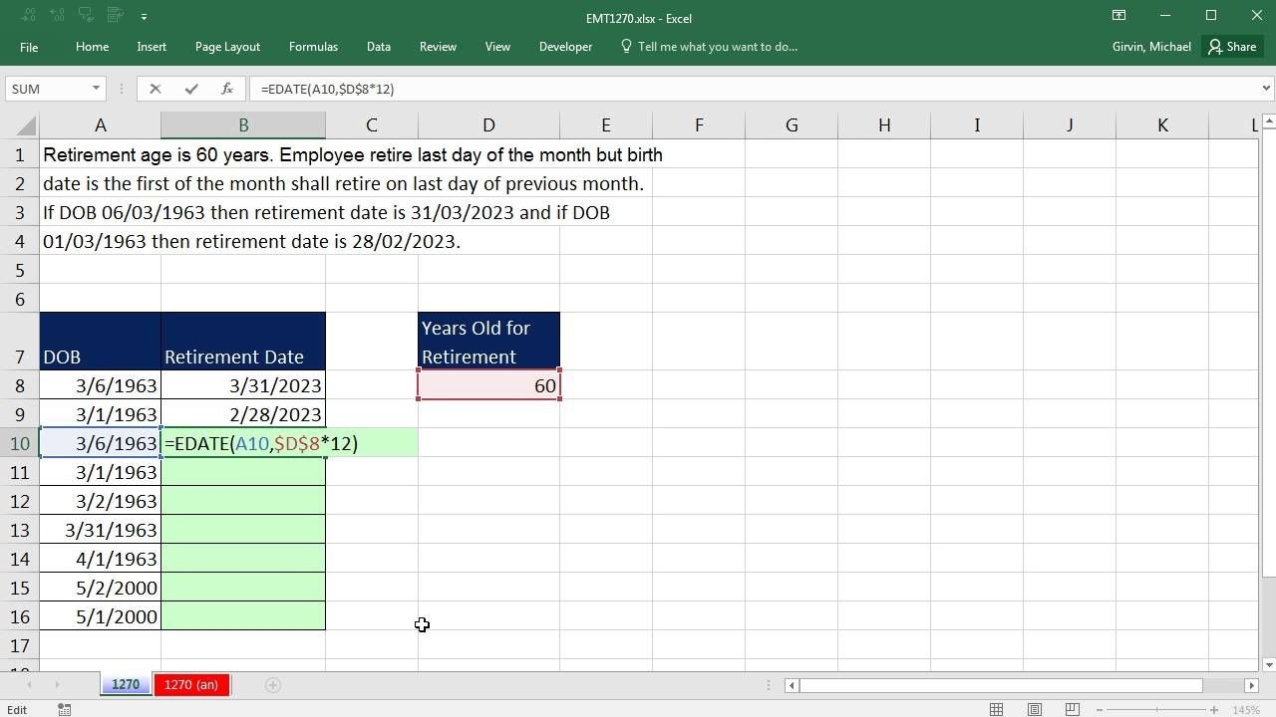Click cell B9 showing 2/28/2023
Viewport: 1276px width, 717px height.
(243, 414)
